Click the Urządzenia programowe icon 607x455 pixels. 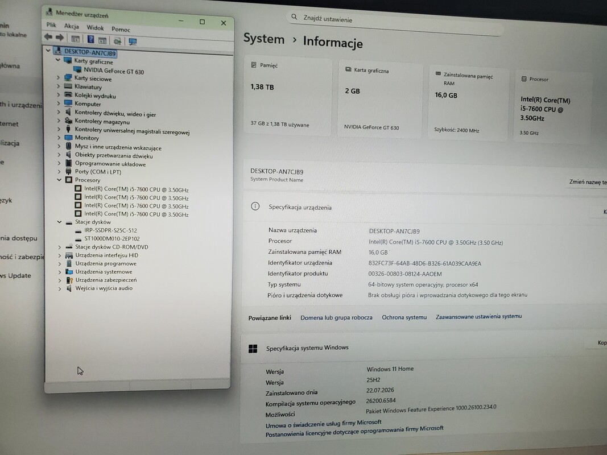click(69, 263)
